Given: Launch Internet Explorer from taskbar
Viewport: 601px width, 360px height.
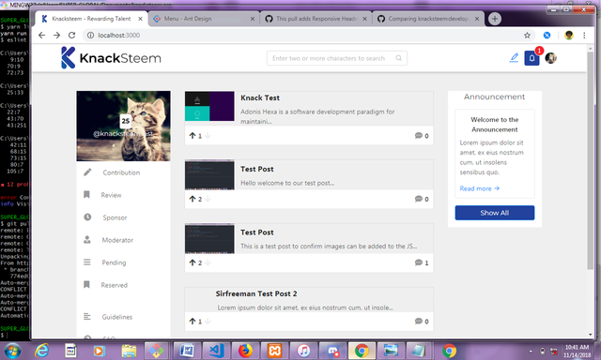Looking at the screenshot, I should [x=41, y=351].
